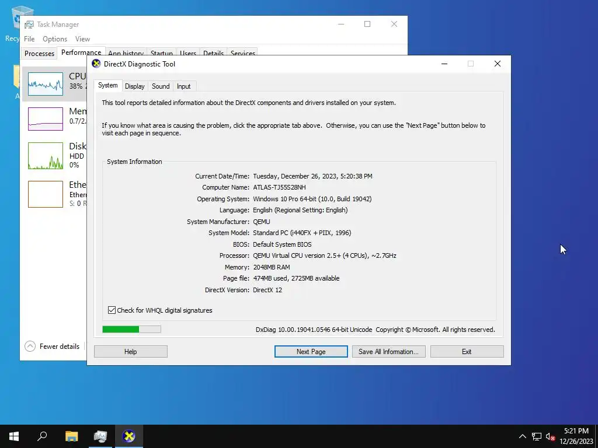
Task: Click the Current Date/Time value
Action: 313,176
